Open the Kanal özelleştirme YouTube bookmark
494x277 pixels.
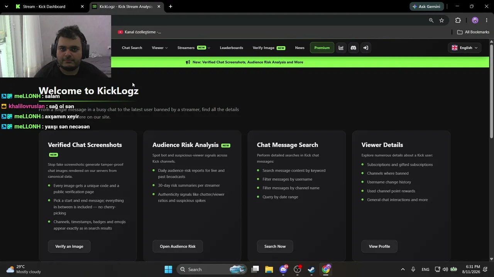pos(139,32)
